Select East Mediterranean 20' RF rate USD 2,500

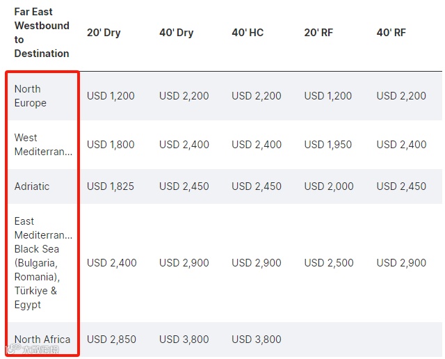click(329, 263)
